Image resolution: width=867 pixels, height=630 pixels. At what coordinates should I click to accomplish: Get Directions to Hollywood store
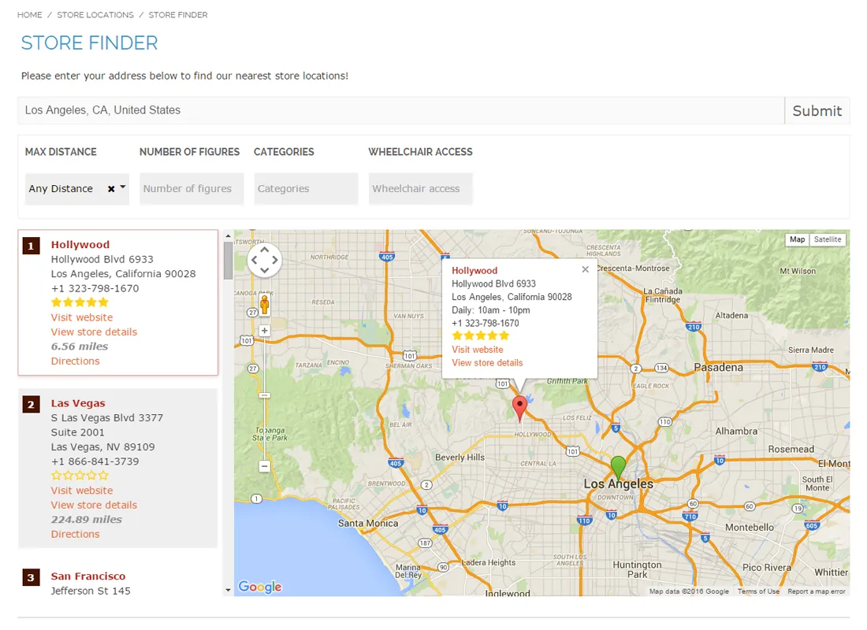[x=75, y=361]
